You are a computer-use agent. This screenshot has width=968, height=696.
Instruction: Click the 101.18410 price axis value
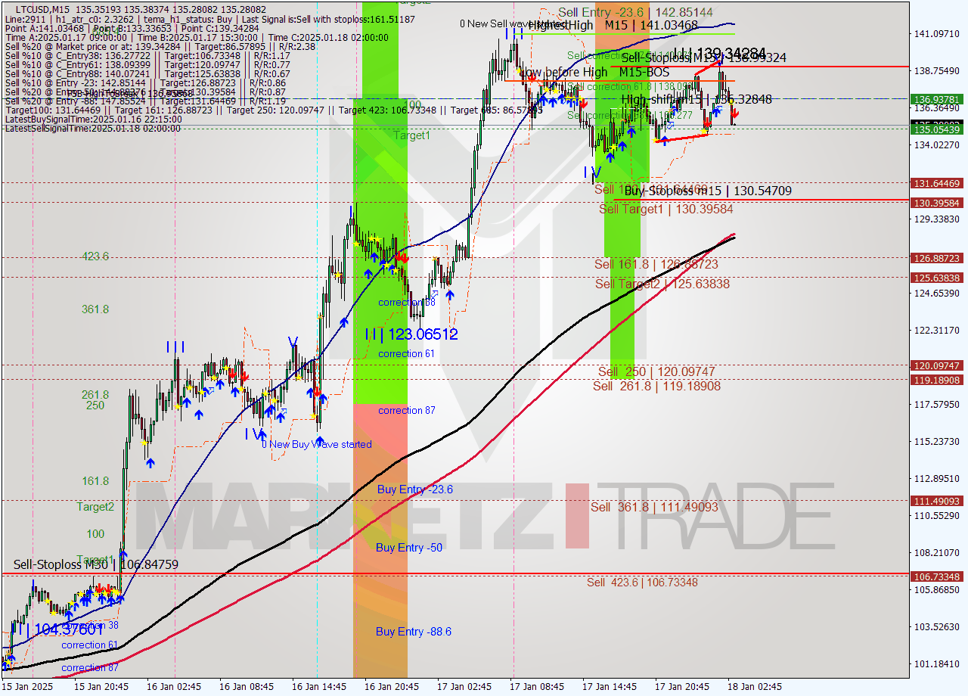click(x=938, y=664)
